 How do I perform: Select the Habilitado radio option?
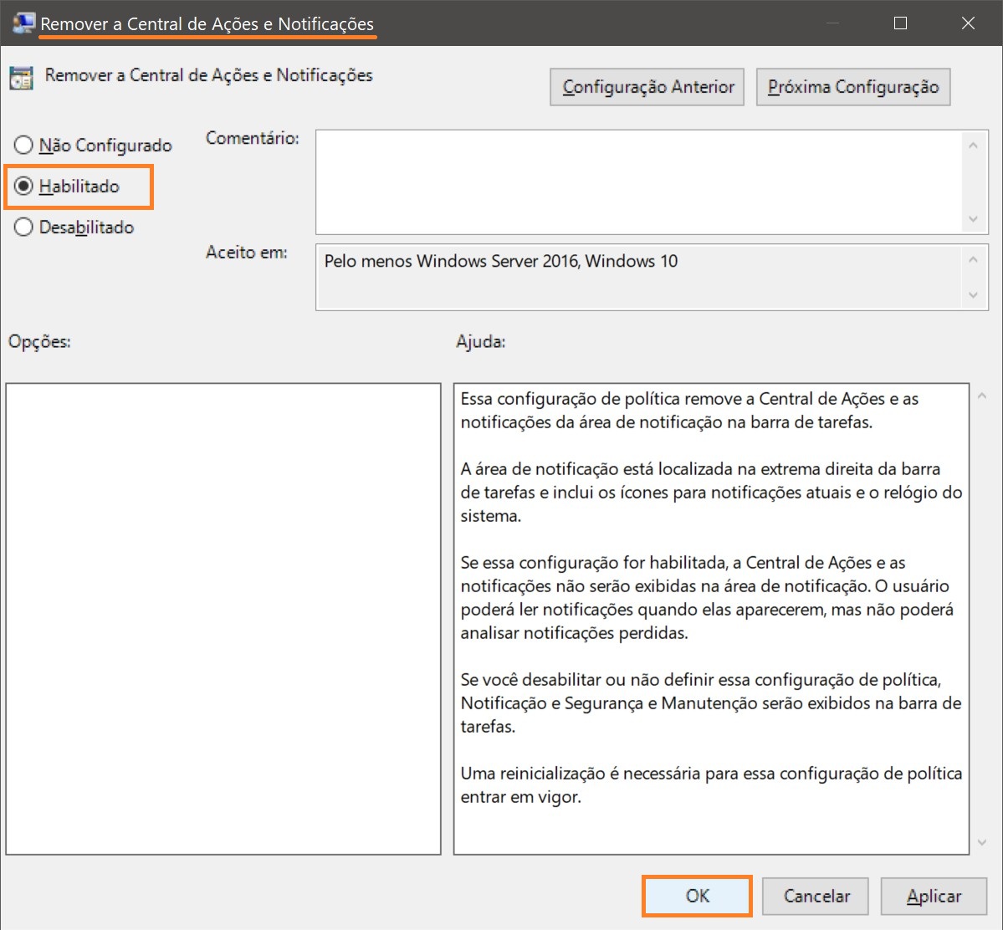pos(67,187)
